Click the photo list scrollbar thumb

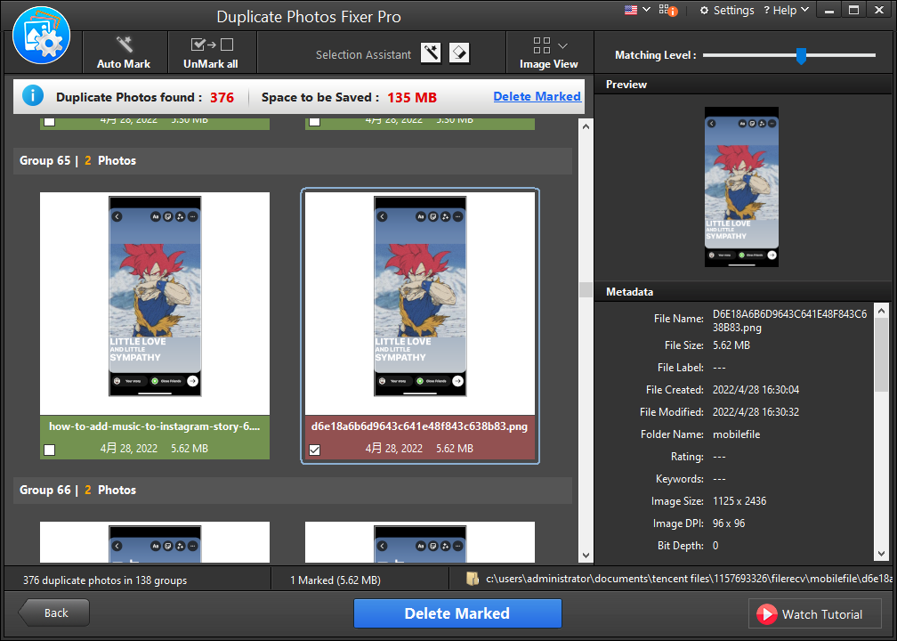pos(586,289)
